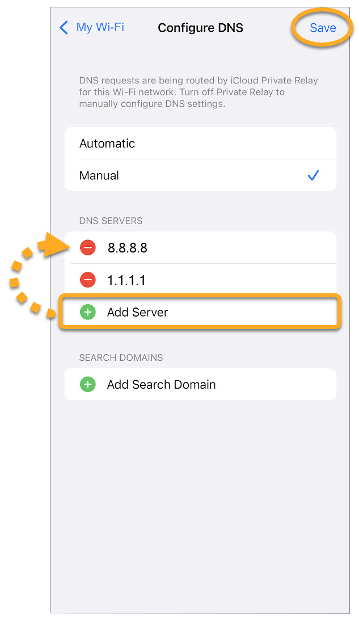This screenshot has width=359, height=623.
Task: Click green plus beside Add Search Domain
Action: coord(87,384)
